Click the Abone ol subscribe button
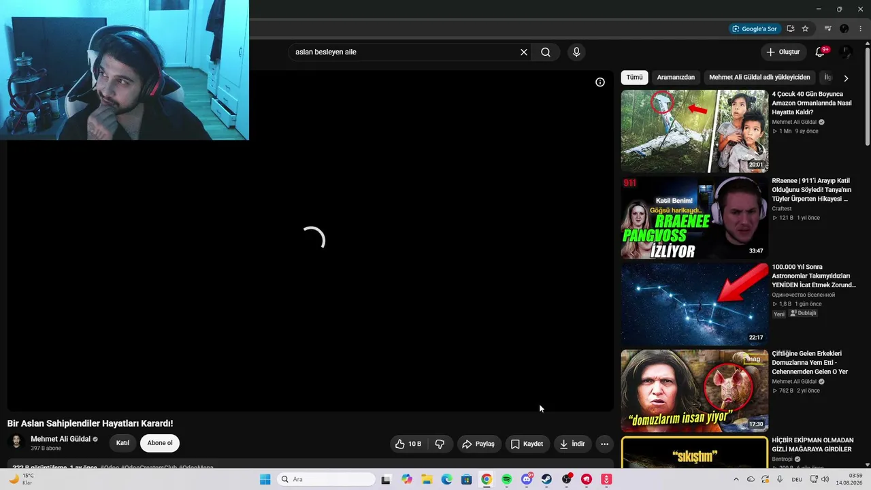 [160, 443]
